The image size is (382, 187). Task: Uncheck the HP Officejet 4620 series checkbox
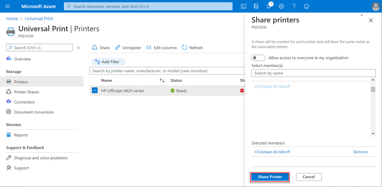[x=95, y=91]
